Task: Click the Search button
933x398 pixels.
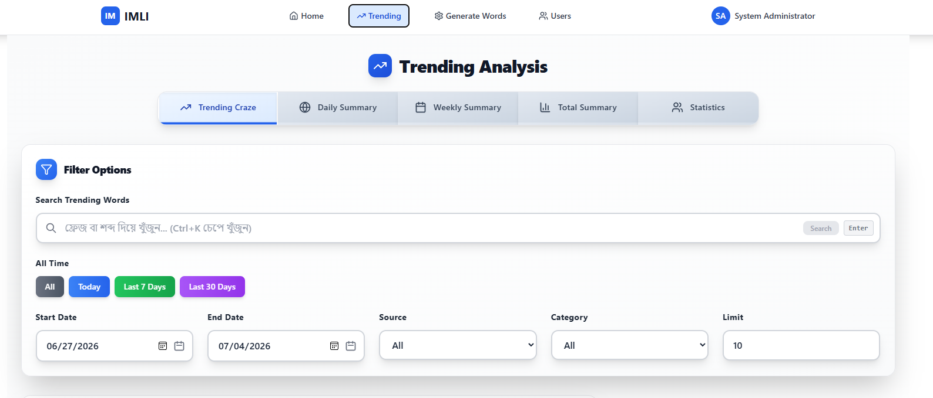Action: (821, 228)
